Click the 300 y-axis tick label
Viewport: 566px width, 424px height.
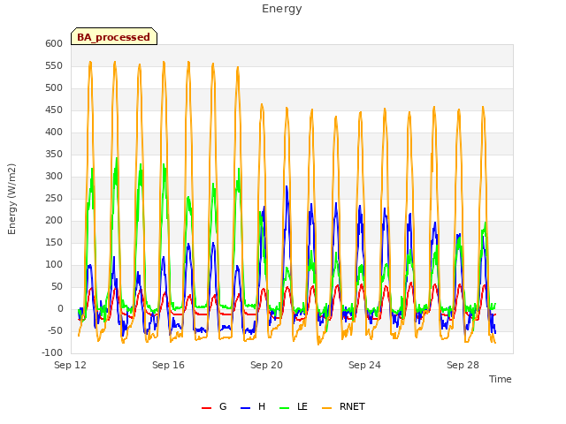click(54, 176)
